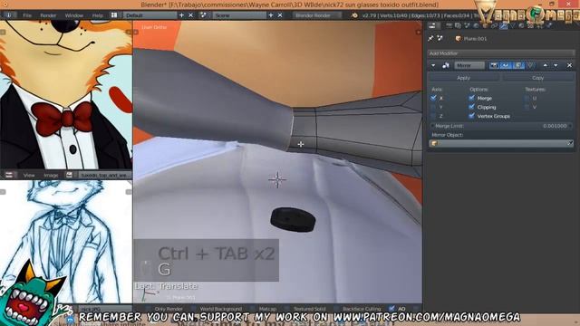This screenshot has width=580, height=326.
Task: Open the Blender Render engine dropdown
Action: point(316,15)
